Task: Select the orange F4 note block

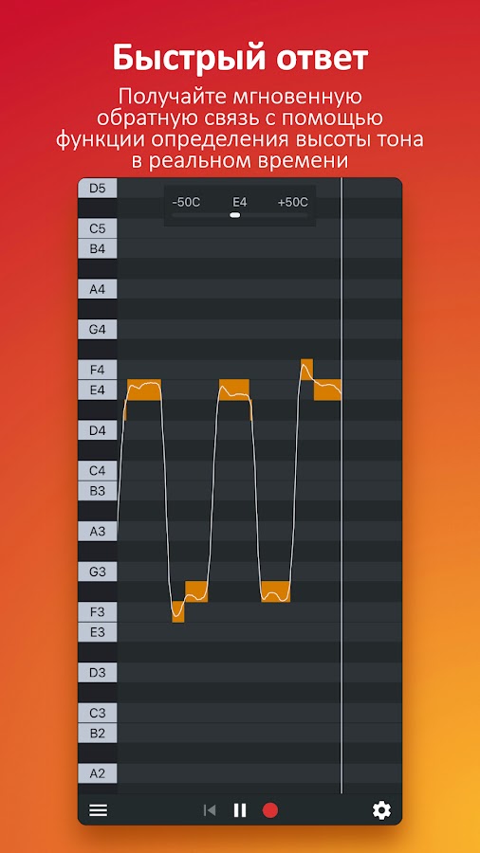Action: (307, 370)
